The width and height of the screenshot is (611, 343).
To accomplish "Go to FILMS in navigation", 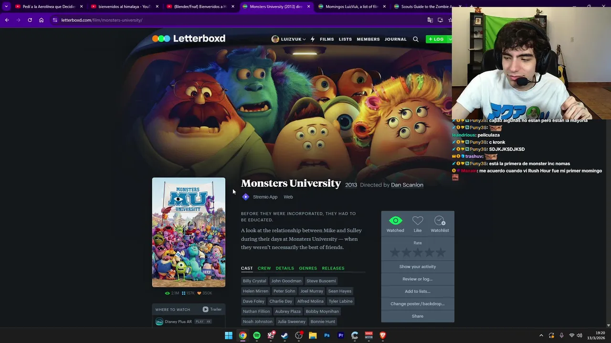I will (327, 39).
